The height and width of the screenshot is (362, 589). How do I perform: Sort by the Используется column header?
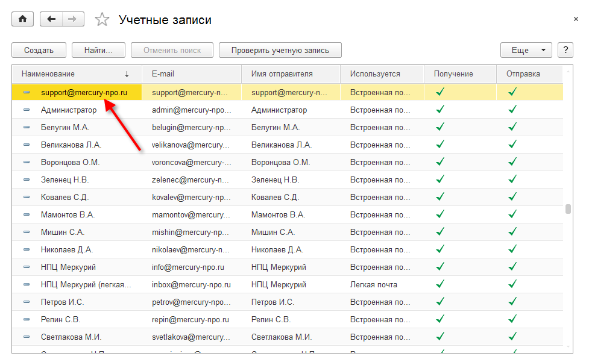375,74
